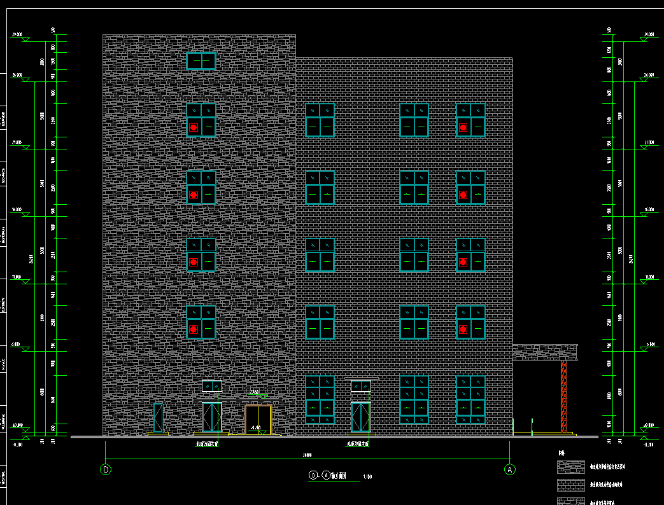Screen dimensions: 664x505
Task: Click the ELECTRICITY label on left title strip
Action: (x=3, y=305)
